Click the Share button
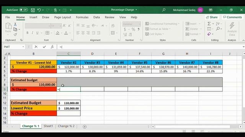 point(212,17)
